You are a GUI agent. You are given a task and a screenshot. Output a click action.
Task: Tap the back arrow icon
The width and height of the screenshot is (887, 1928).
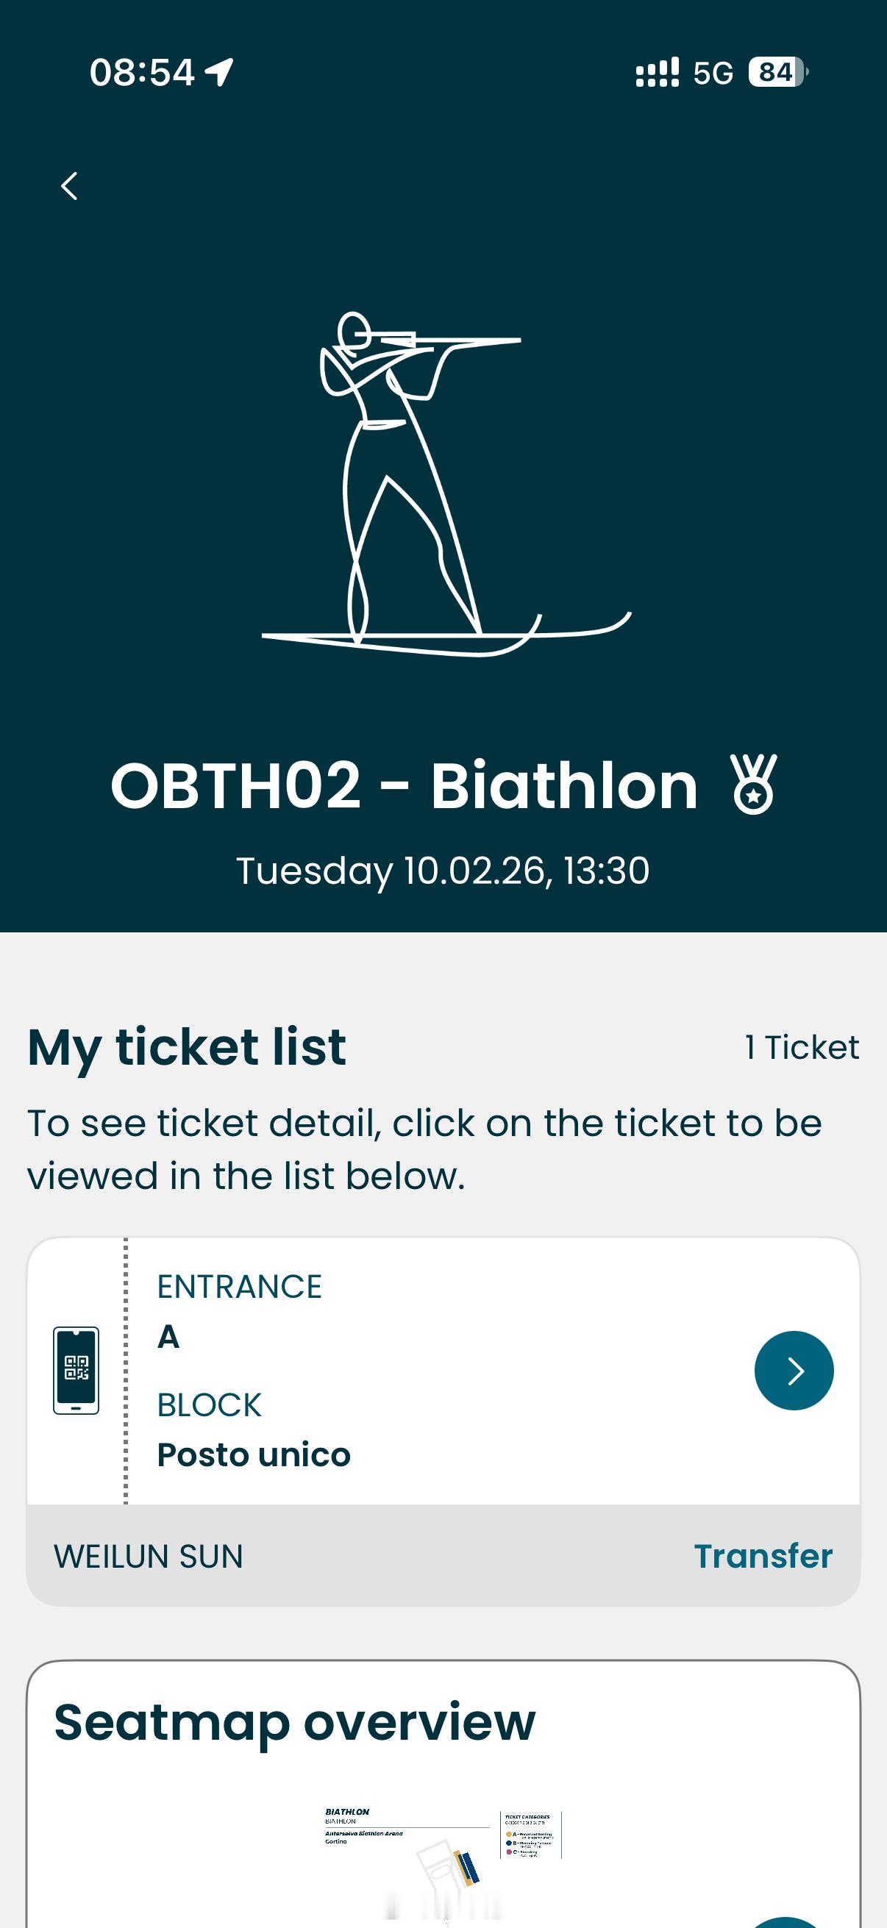tap(69, 185)
